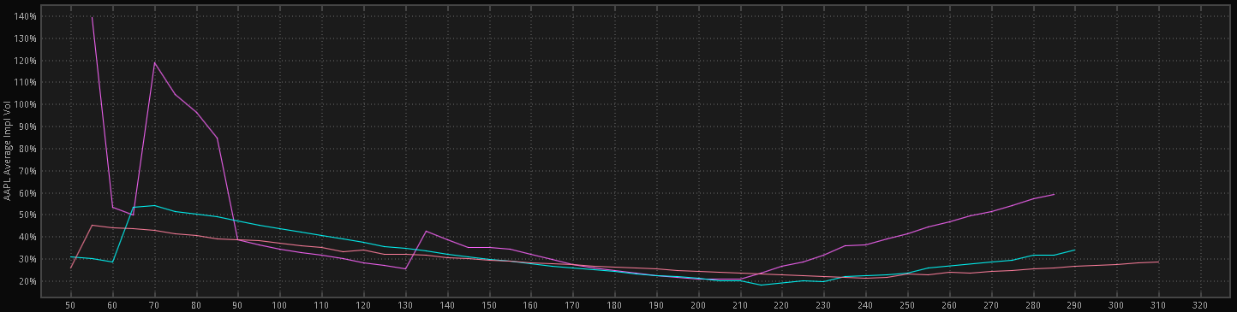Image resolution: width=1237 pixels, height=312 pixels.
Task: Click the 320 strike axis label
Action: point(1200,304)
